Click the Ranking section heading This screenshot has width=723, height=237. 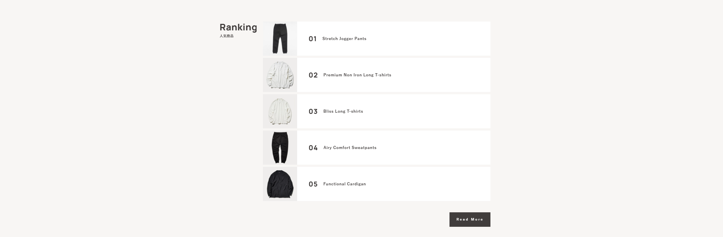tap(238, 27)
